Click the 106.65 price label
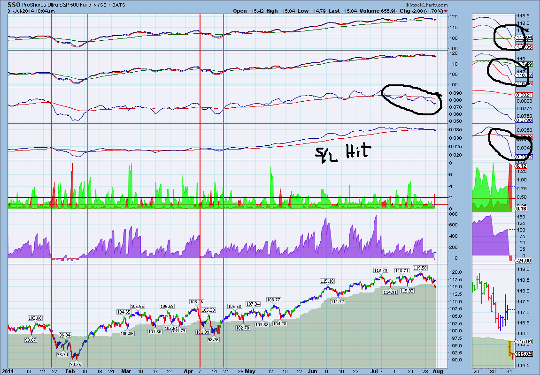Image resolution: width=540 pixels, height=375 pixels. coord(138,306)
